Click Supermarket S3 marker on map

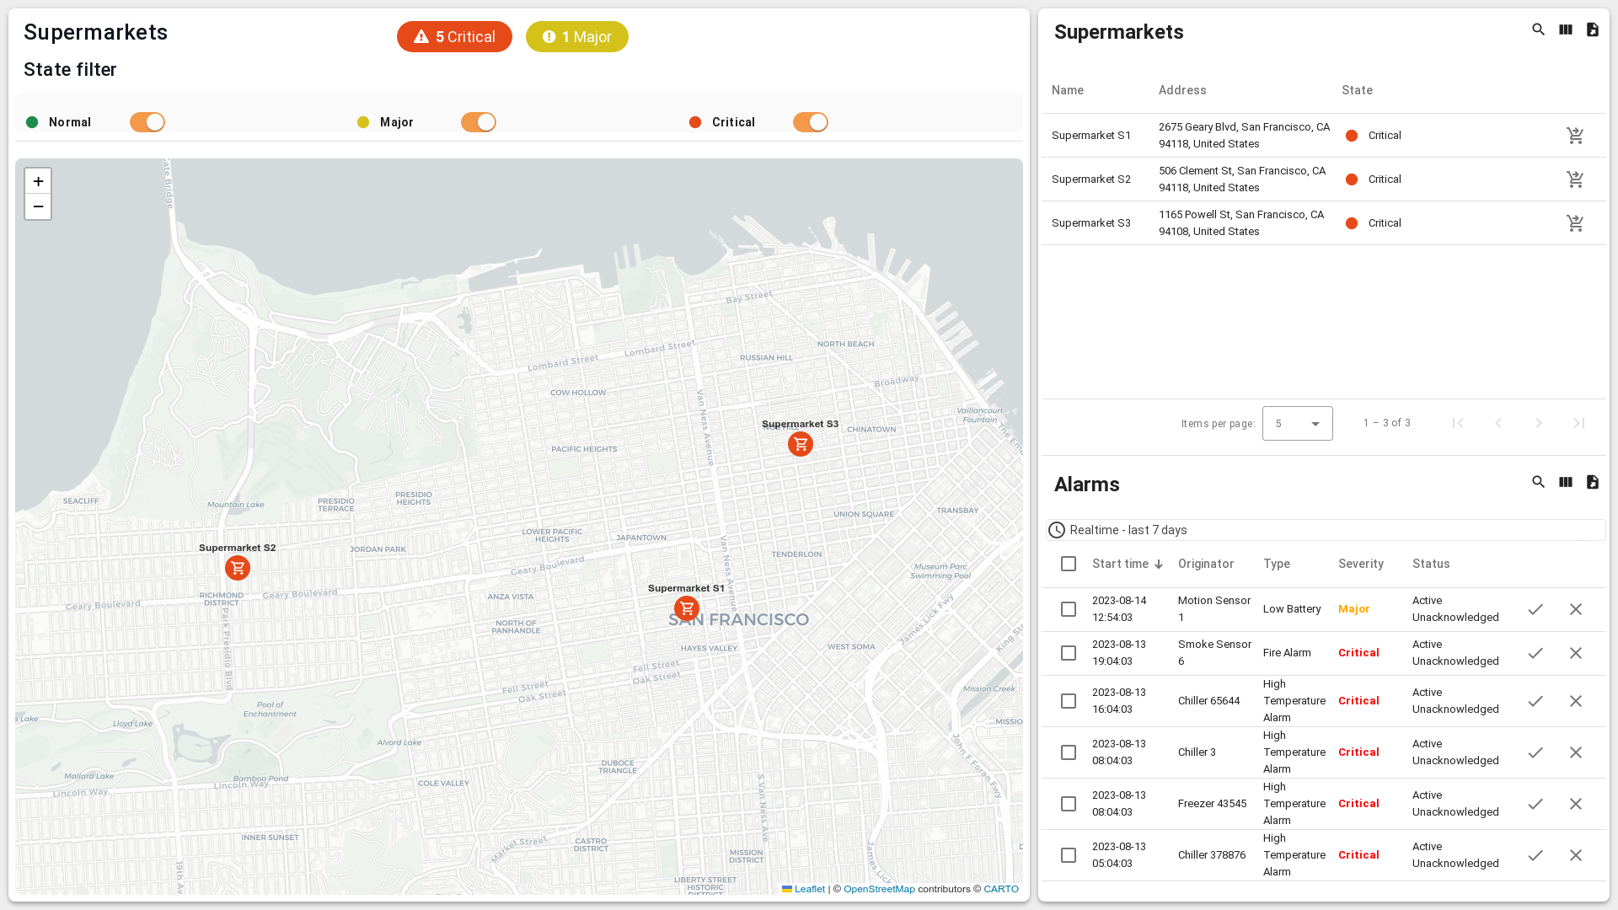800,444
